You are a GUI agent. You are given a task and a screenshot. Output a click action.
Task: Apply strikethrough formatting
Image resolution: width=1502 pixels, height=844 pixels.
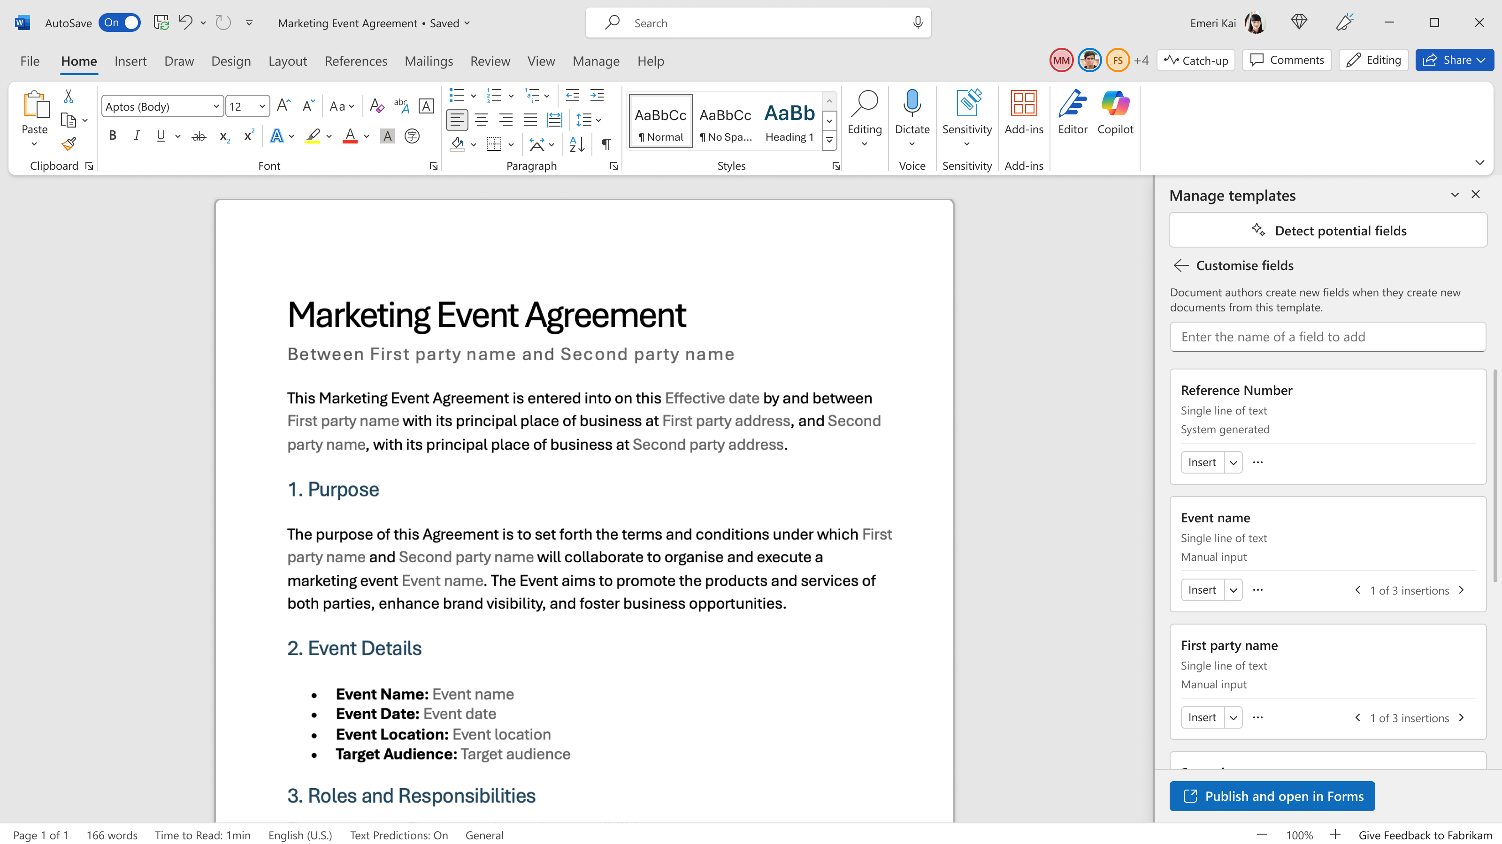point(199,136)
